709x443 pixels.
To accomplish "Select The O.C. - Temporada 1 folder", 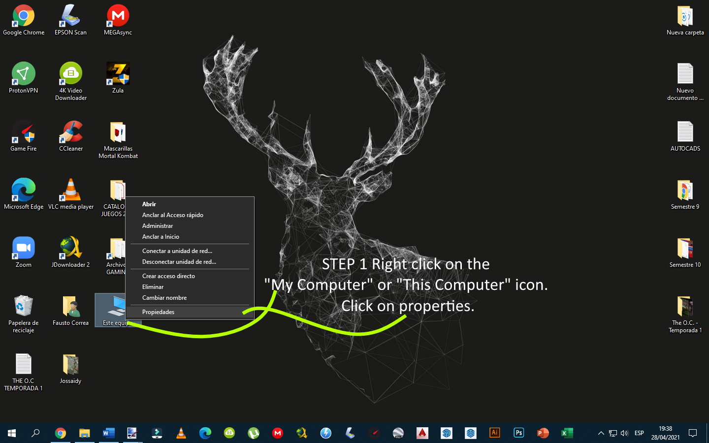I will [685, 314].
